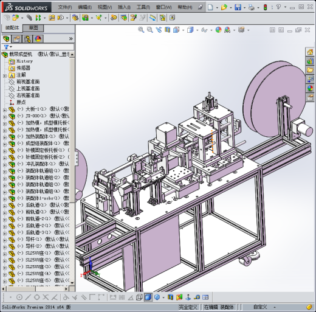Open the DisplayManager tab
316x312 pixels.
(38, 39)
